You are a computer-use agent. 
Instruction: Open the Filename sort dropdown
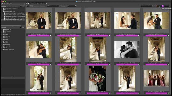pos(53,6)
